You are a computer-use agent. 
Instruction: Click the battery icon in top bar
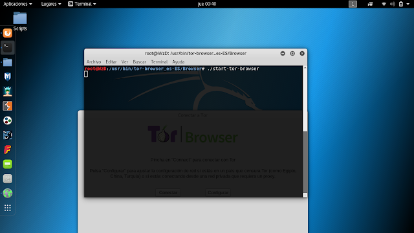[401, 4]
